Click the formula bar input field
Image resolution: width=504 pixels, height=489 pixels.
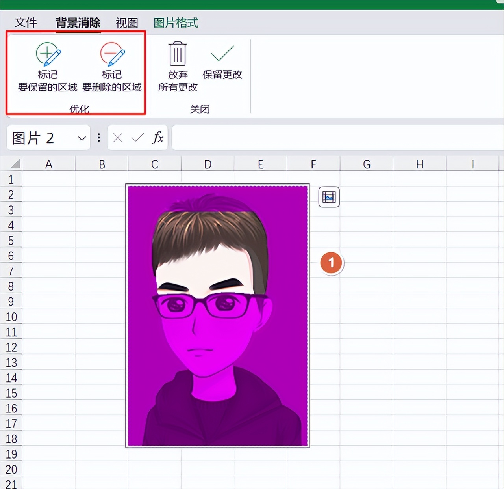click(x=337, y=138)
